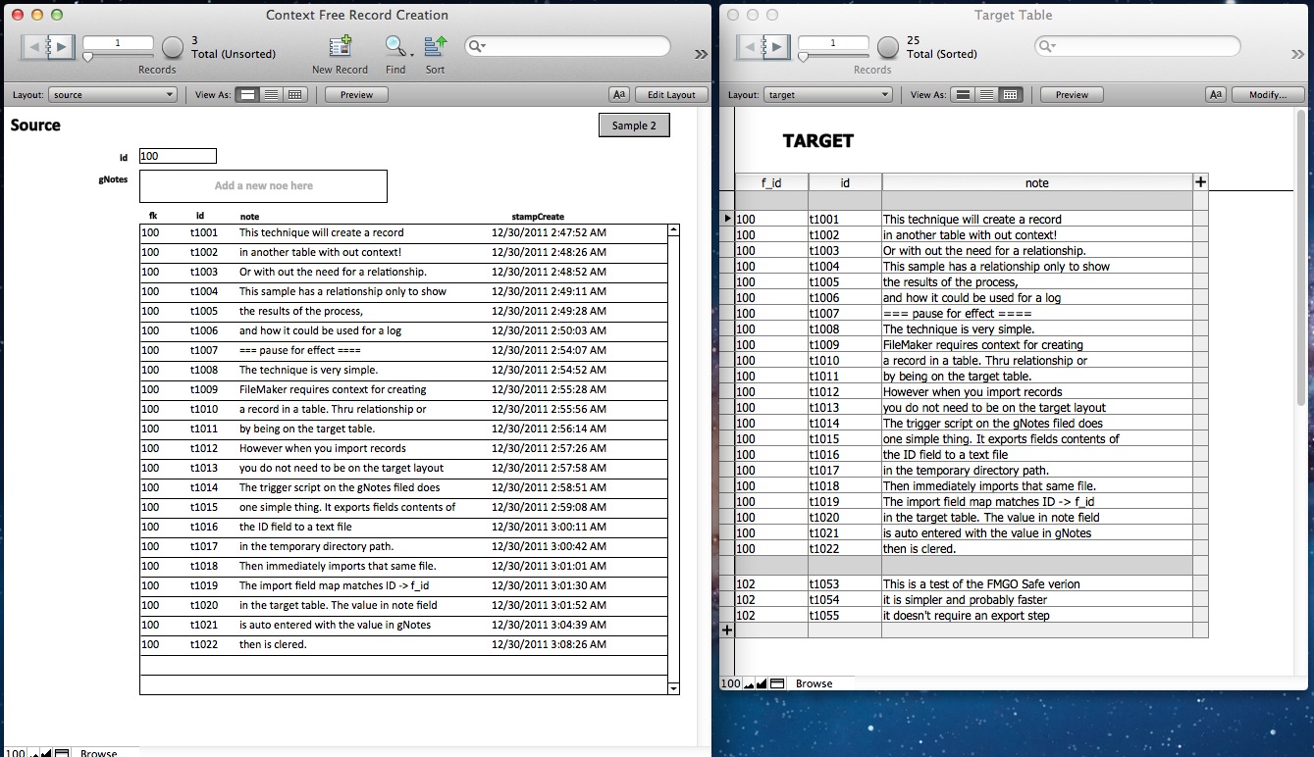This screenshot has height=757, width=1314.
Task: Switch Source window to List view
Action: click(271, 95)
